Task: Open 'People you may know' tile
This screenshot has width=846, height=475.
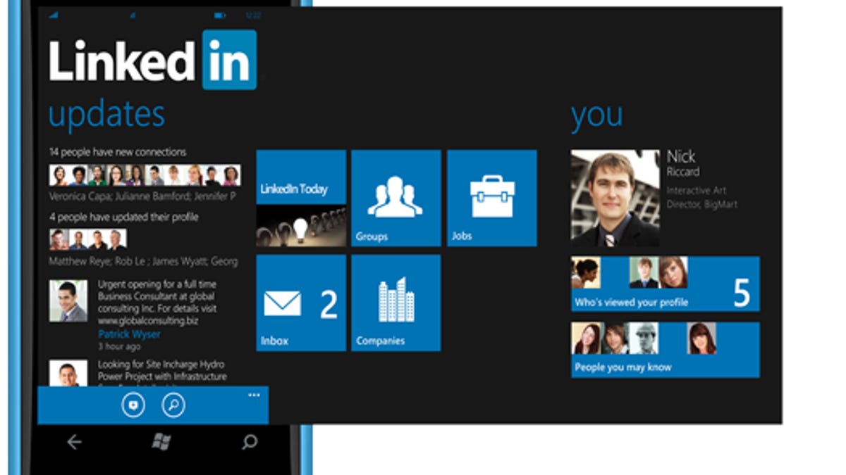Action: [x=665, y=350]
